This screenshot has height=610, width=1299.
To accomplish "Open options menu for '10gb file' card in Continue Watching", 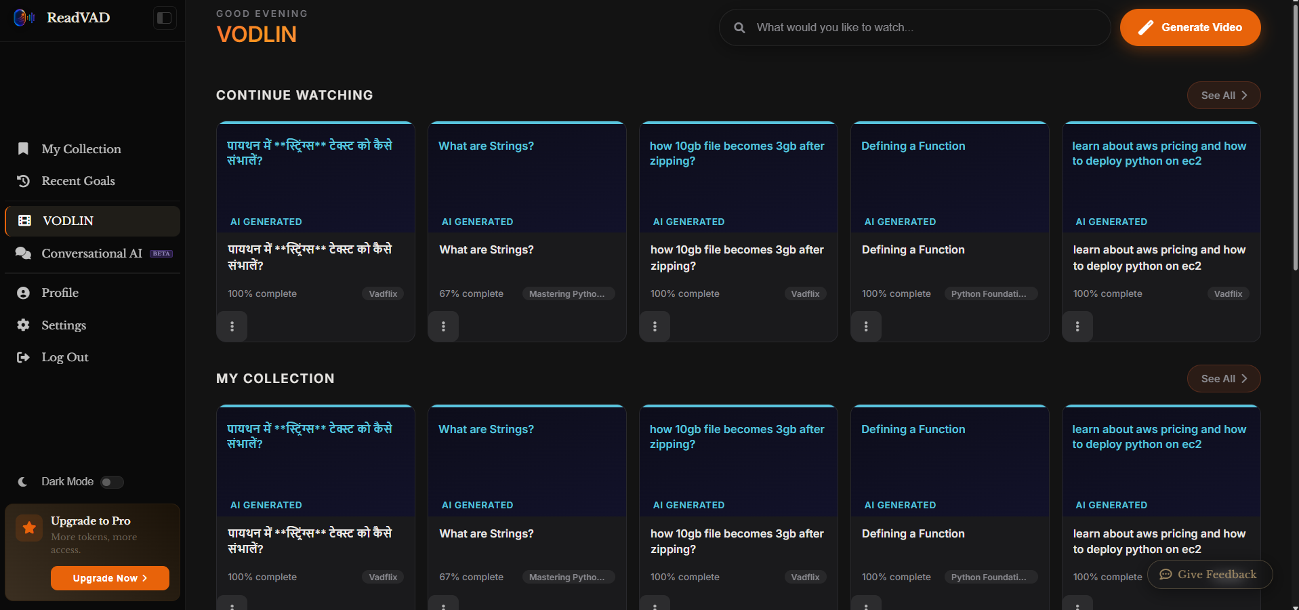I will click(655, 326).
